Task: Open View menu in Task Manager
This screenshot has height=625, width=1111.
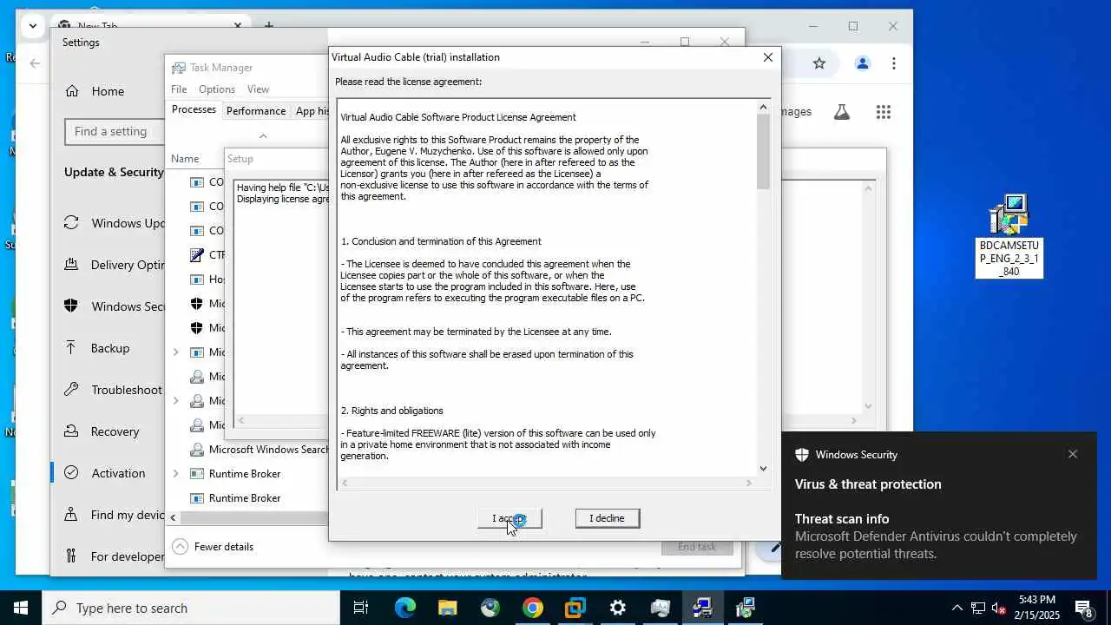Action: click(258, 89)
